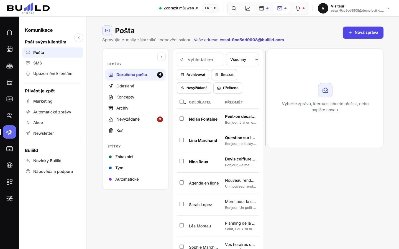
Task: Go to the SMS section
Action: pos(53,63)
